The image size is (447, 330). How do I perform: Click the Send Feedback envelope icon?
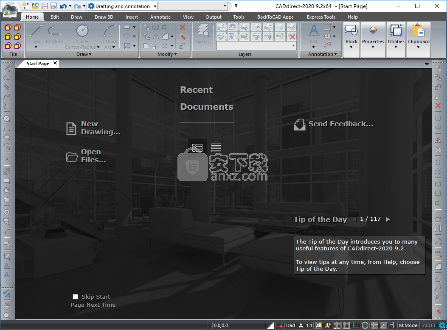pyautogui.click(x=299, y=125)
